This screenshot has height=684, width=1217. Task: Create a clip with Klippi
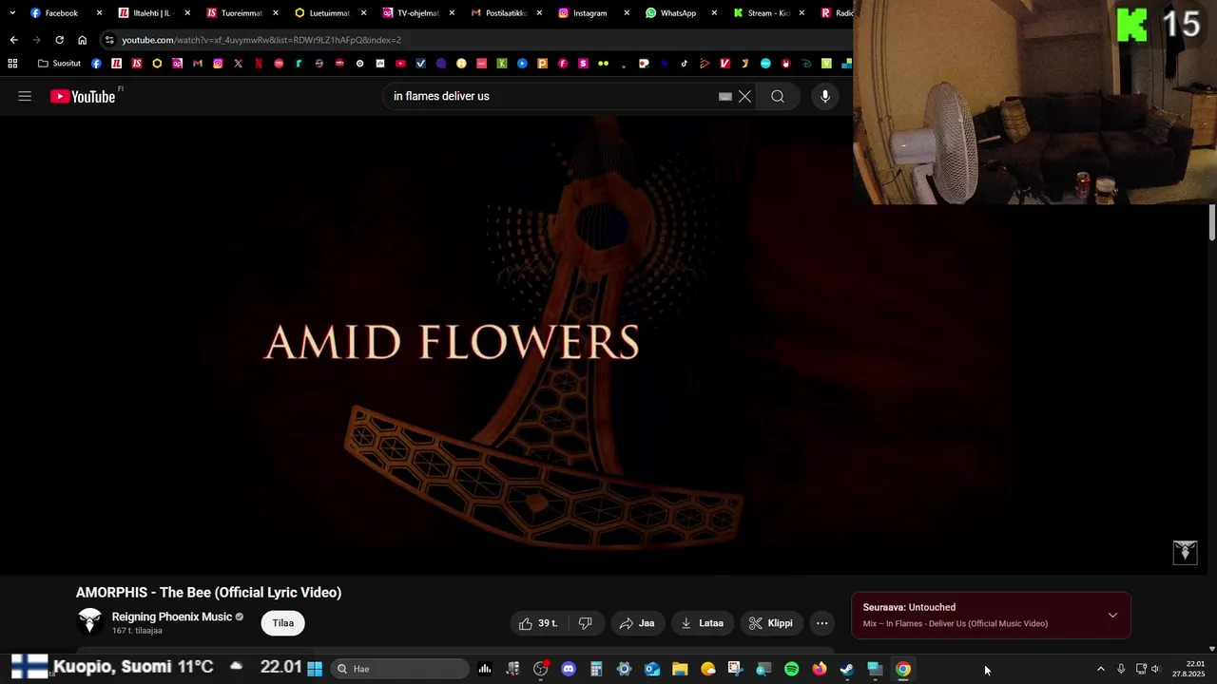point(771,623)
